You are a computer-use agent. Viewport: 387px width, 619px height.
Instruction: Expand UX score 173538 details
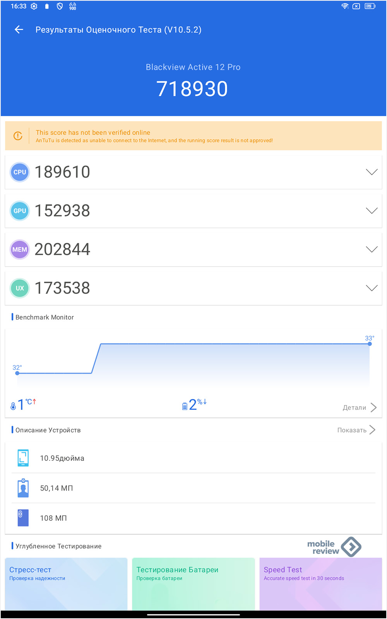[372, 288]
